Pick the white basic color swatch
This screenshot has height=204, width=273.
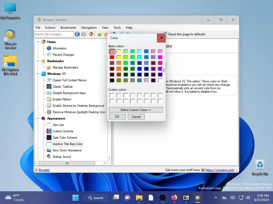(x=160, y=80)
